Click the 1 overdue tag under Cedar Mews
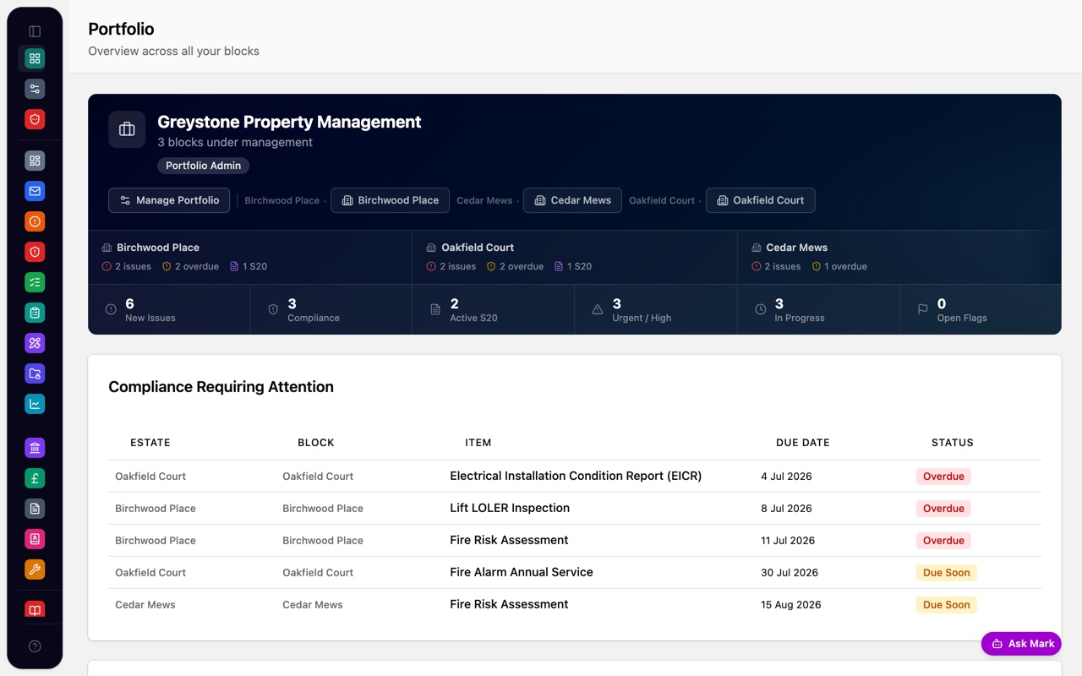This screenshot has height=676, width=1082. click(839, 266)
